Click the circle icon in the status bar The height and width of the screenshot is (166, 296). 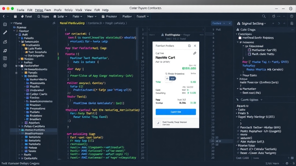click(287, 163)
